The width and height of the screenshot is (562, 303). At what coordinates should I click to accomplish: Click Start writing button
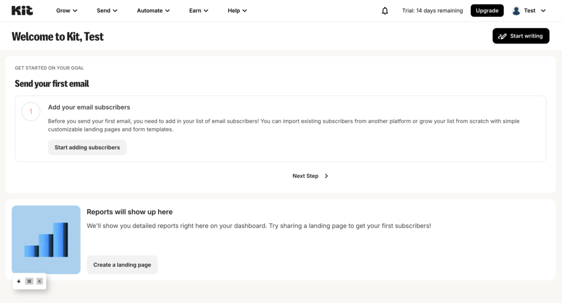pos(521,36)
